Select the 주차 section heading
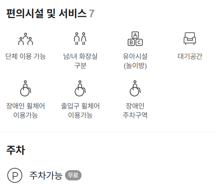 click(16, 150)
